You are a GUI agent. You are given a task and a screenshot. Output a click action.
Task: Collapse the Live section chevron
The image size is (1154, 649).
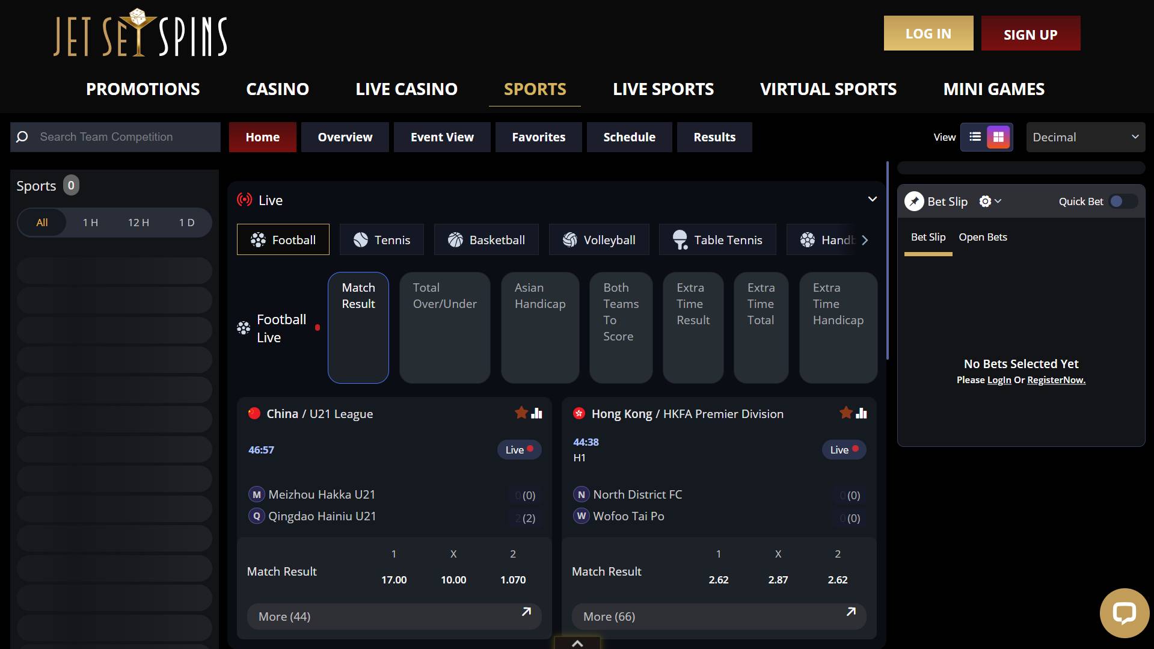pos(872,200)
